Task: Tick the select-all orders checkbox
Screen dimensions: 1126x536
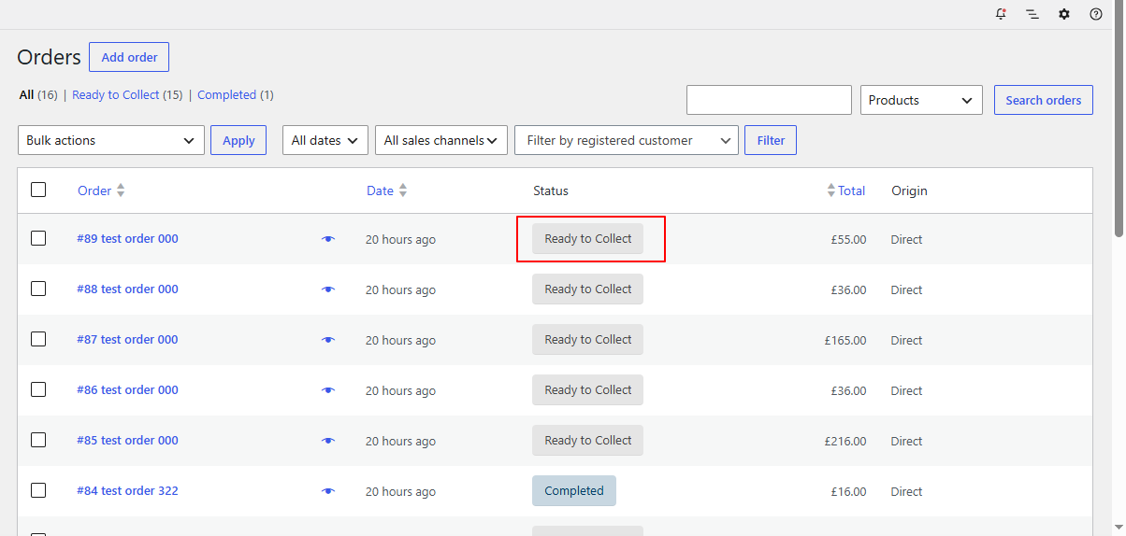Action: (38, 190)
